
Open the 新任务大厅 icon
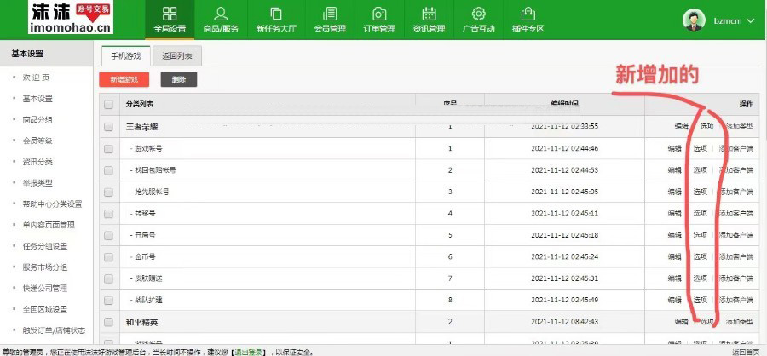pyautogui.click(x=275, y=14)
